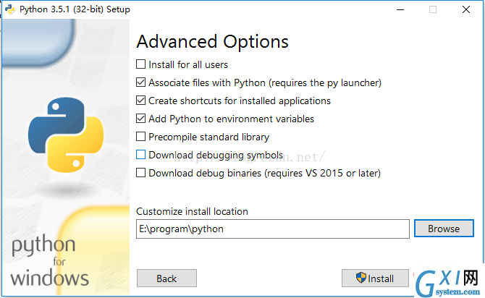Viewport: 485px width, 298px height.
Task: Open folder picker with Browse button
Action: (x=444, y=229)
